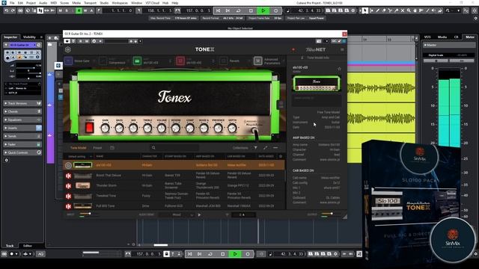The image size is (479, 269).
Task: Expand the Inserts inspector section
Action: pyautogui.click(x=22, y=128)
